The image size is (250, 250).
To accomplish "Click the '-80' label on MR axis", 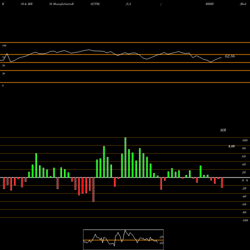I will coord(244,212).
